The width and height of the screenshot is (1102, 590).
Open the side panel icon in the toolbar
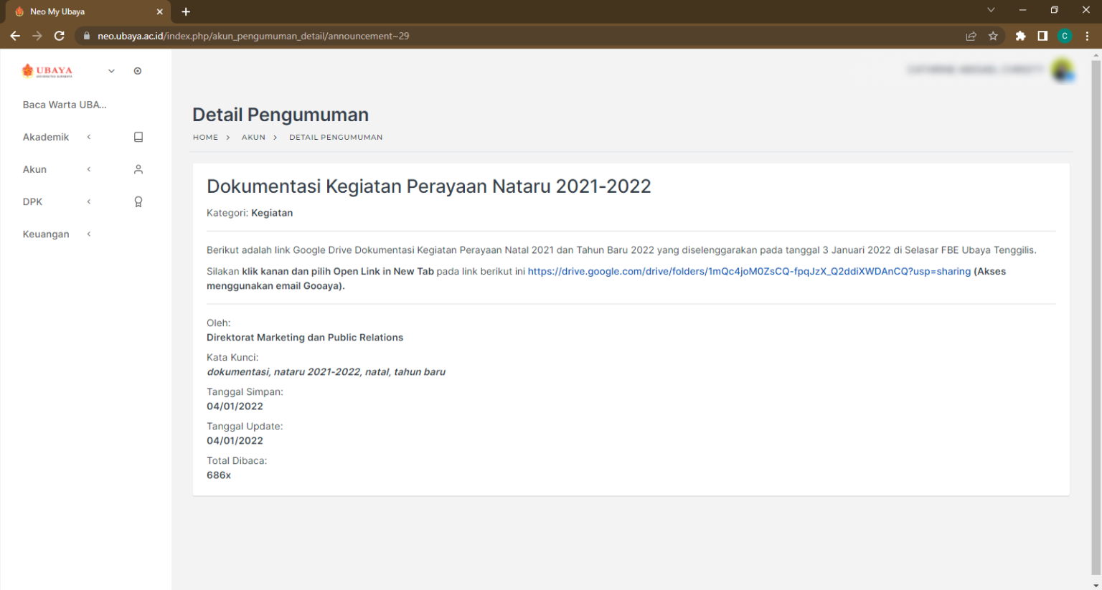[x=1042, y=35]
